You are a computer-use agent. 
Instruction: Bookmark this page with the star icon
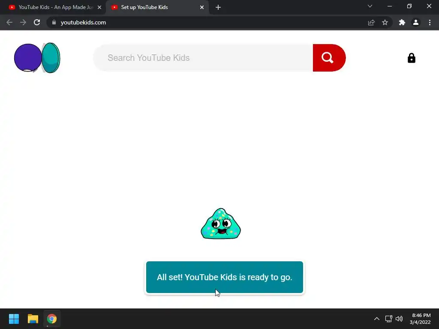coord(385,22)
